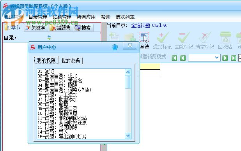This screenshot has width=241, height=151.
Task: Select permission row 02-题库目录：添加
Action: tap(81, 76)
